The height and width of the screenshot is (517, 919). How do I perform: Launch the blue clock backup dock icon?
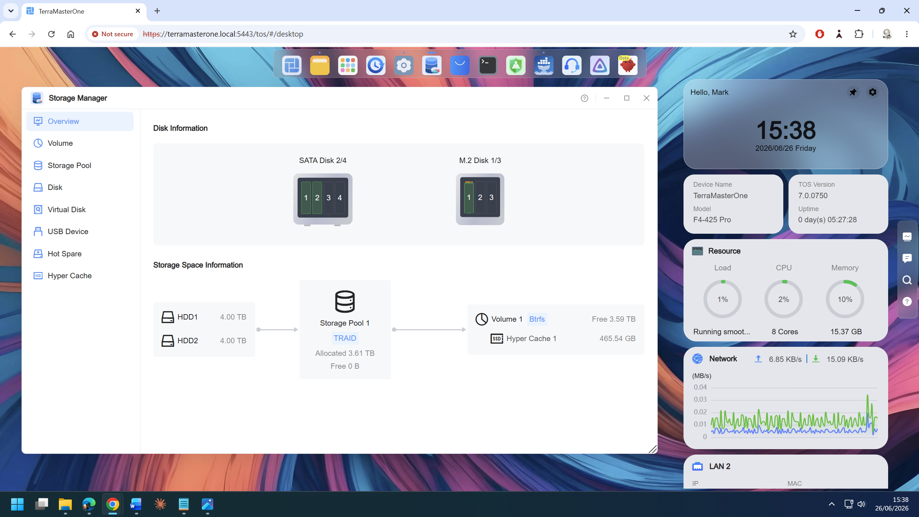[375, 65]
